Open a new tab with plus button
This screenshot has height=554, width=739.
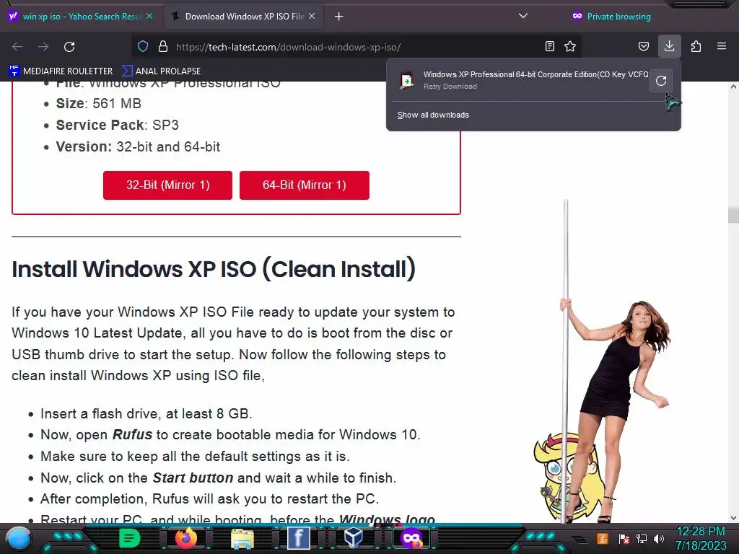(339, 17)
